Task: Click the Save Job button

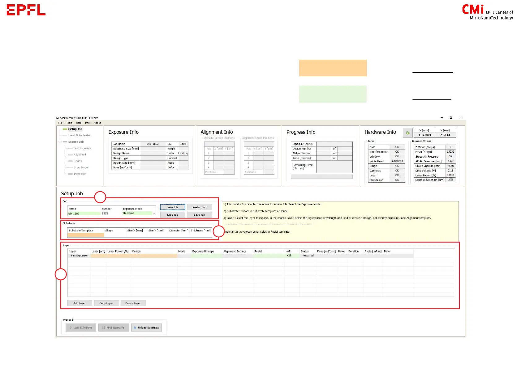Action: [x=199, y=215]
